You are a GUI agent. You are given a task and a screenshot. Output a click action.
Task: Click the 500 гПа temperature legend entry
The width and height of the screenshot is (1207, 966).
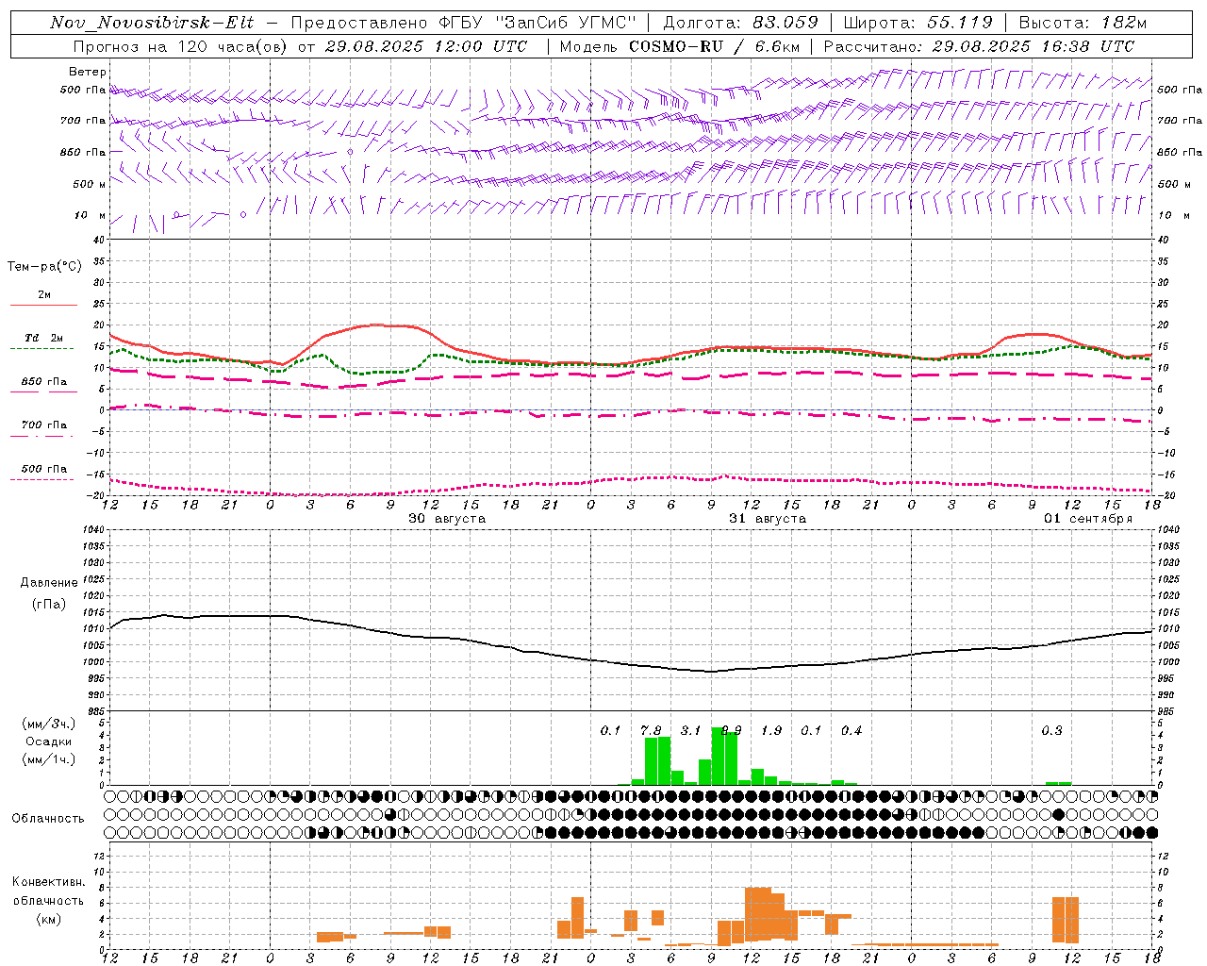tap(44, 469)
